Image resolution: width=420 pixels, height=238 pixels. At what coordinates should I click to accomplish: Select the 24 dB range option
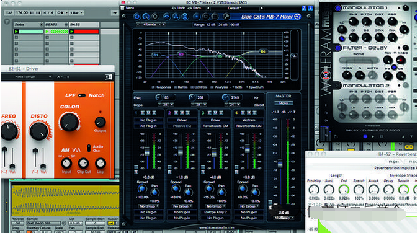[222, 25]
